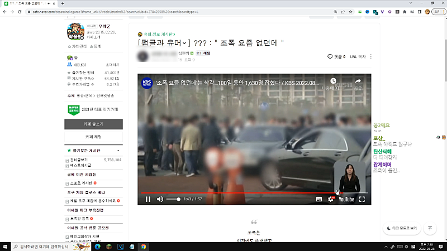Open 카페관리 with gear icon
The image size is (447, 251).
coord(77,46)
